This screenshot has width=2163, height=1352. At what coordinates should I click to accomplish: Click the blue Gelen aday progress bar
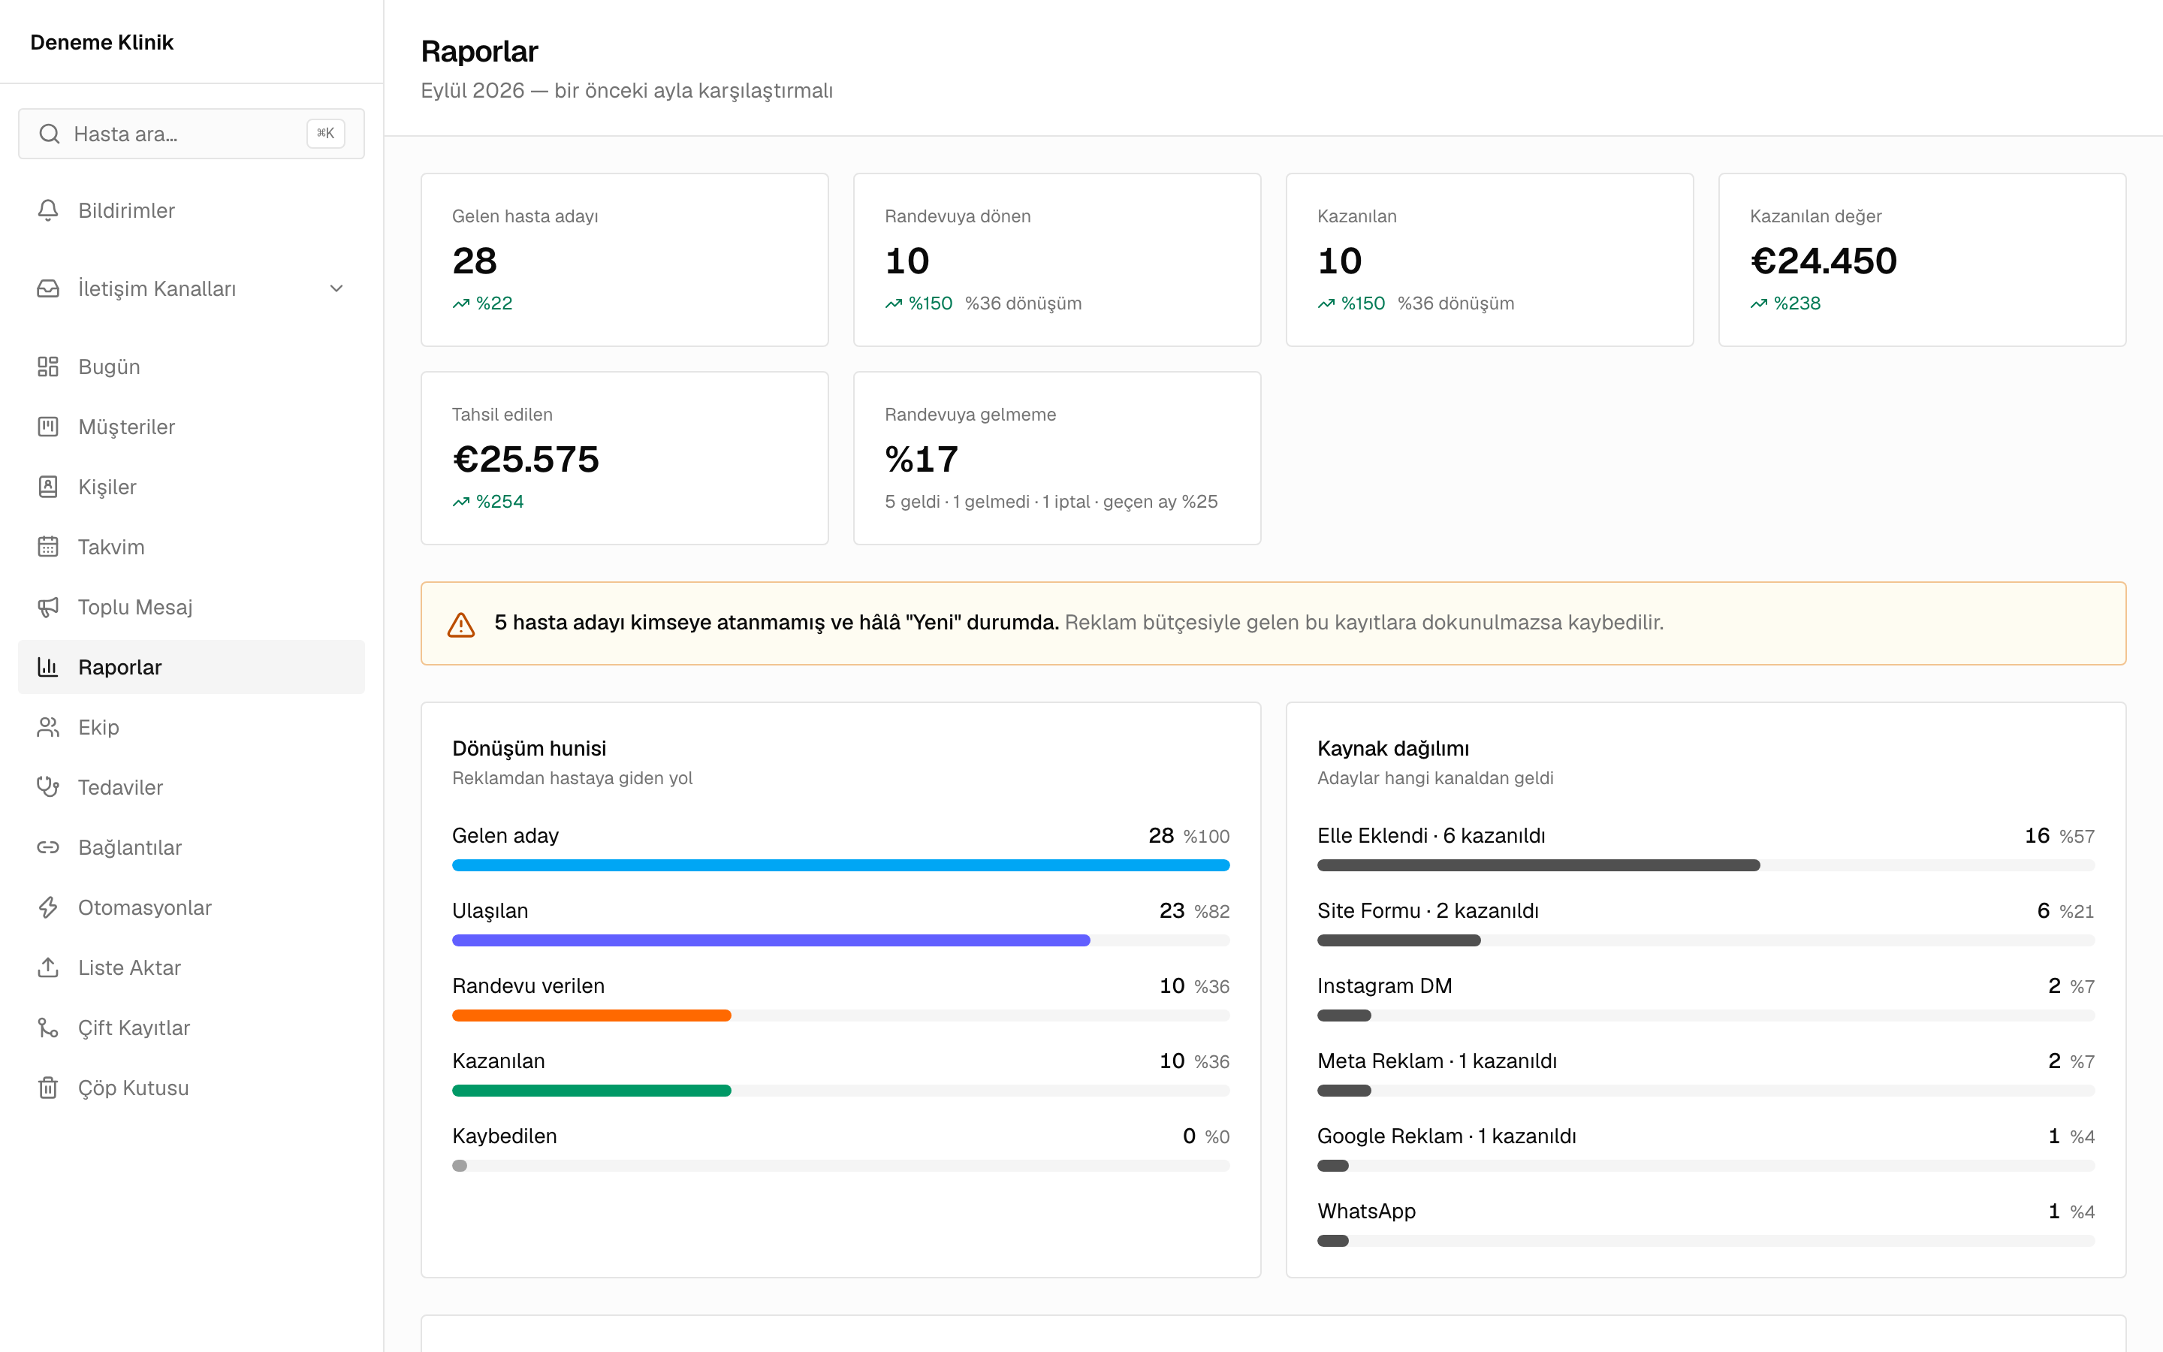pos(840,865)
